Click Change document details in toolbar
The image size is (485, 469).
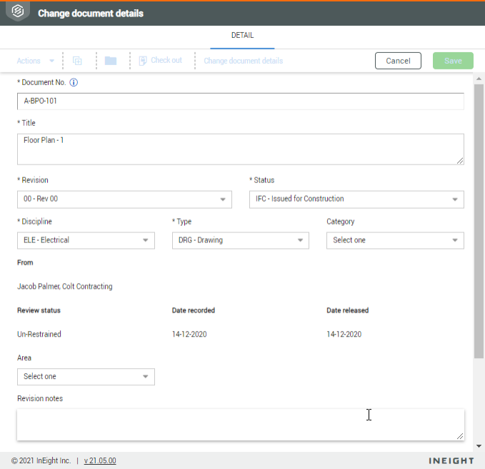tap(243, 61)
